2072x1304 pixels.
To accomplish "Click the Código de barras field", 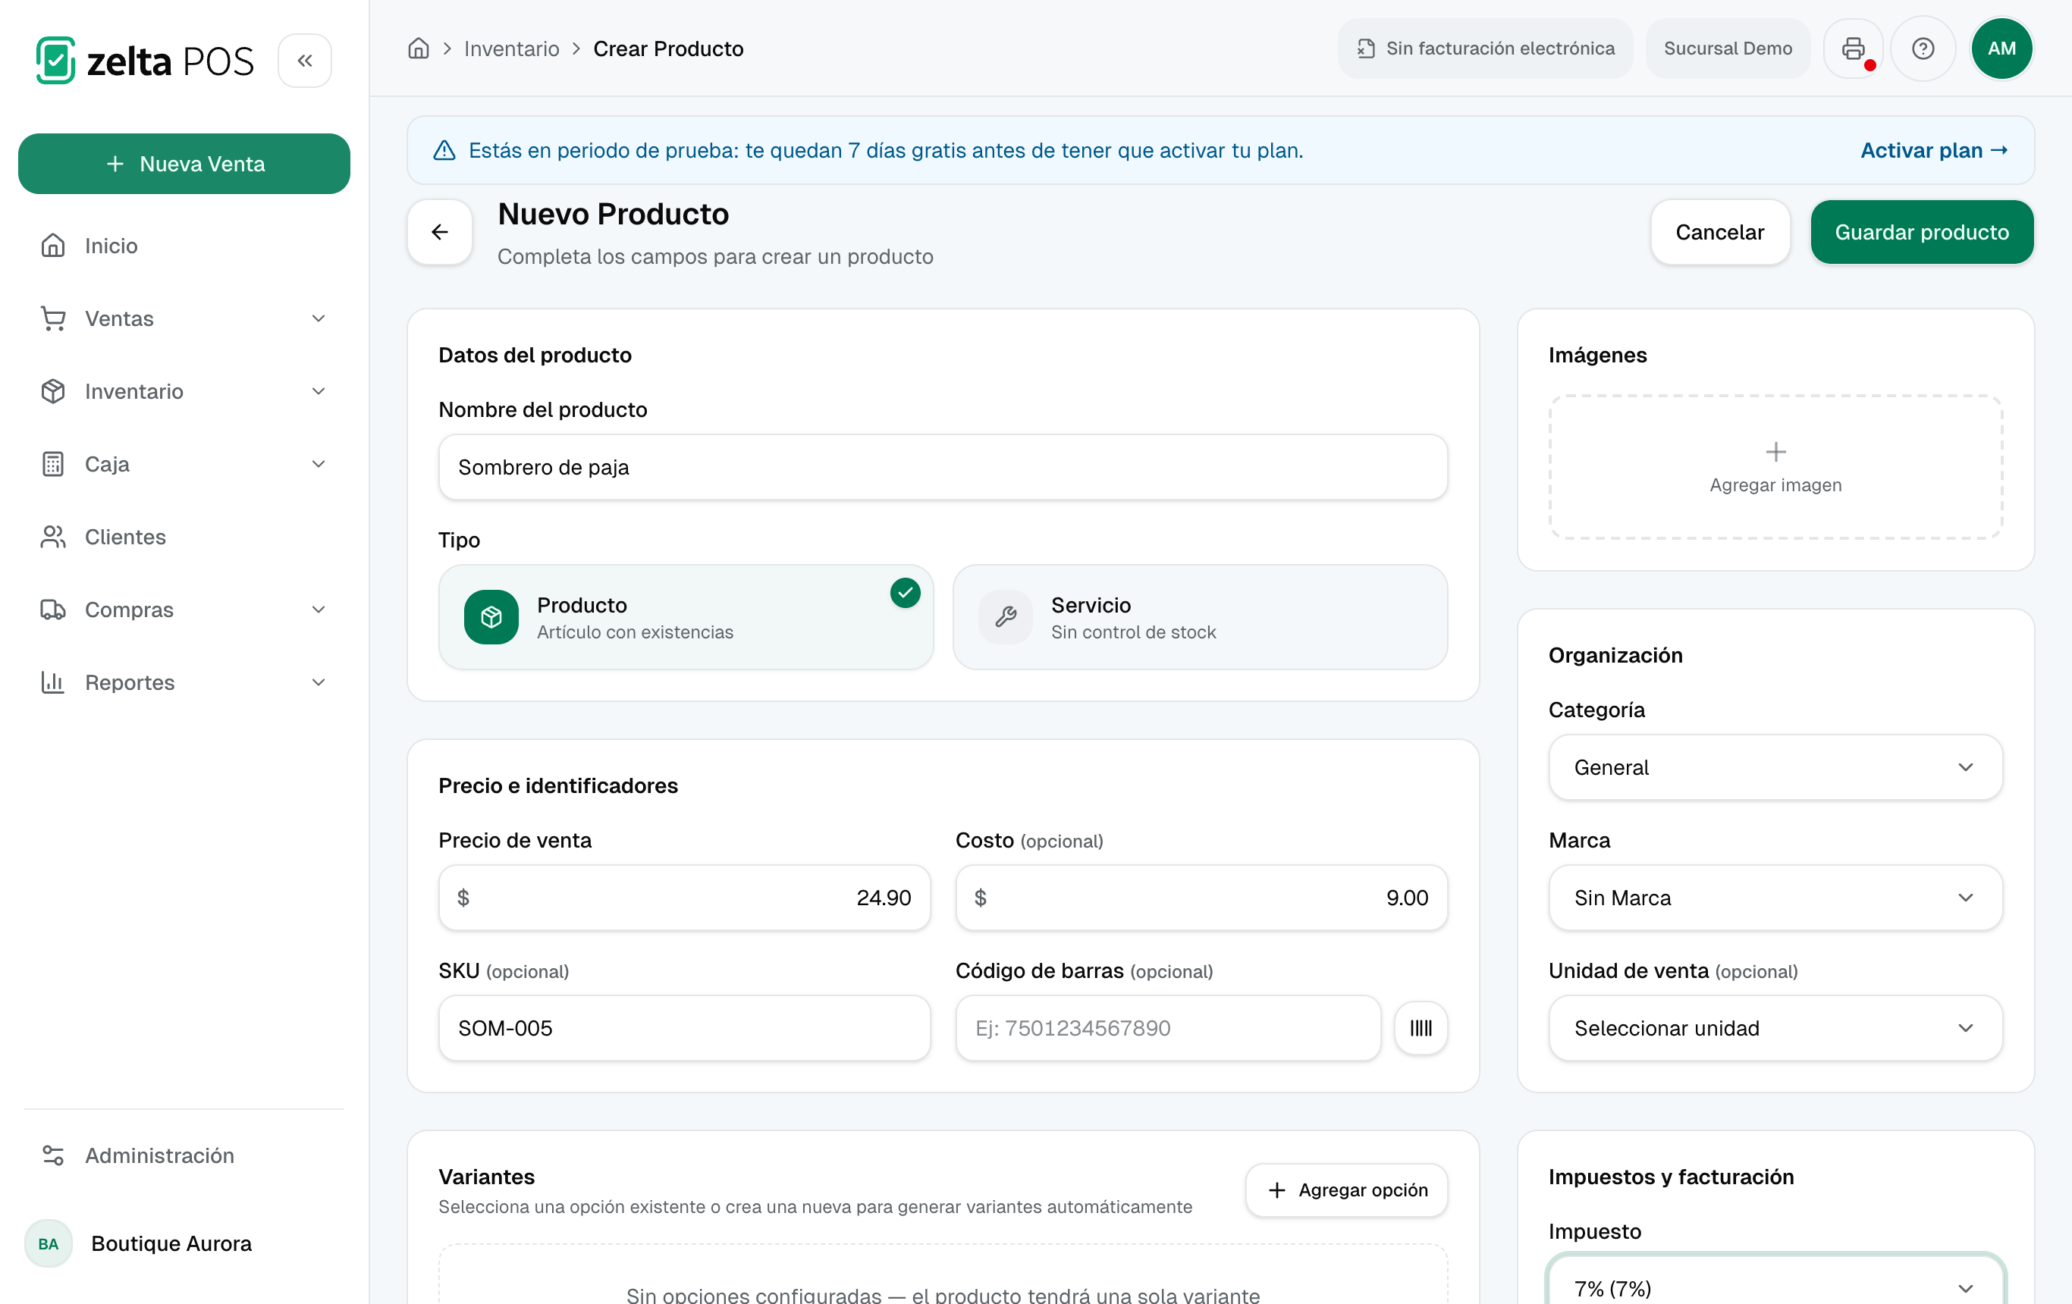I will click(x=1168, y=1028).
